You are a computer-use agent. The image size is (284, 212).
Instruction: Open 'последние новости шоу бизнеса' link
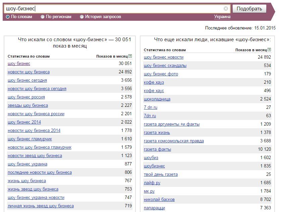click(x=40, y=172)
